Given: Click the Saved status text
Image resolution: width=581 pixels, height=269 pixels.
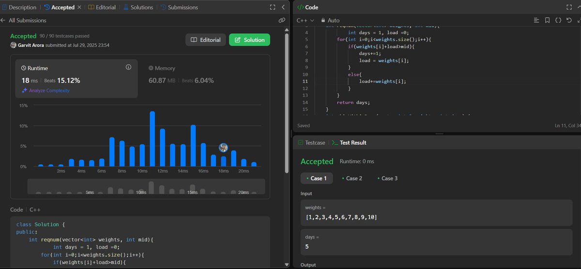Looking at the screenshot, I should point(304,126).
